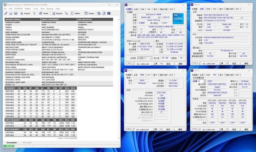
Task: Click the CPU-Z SPD window title icon
Action: point(192,70)
